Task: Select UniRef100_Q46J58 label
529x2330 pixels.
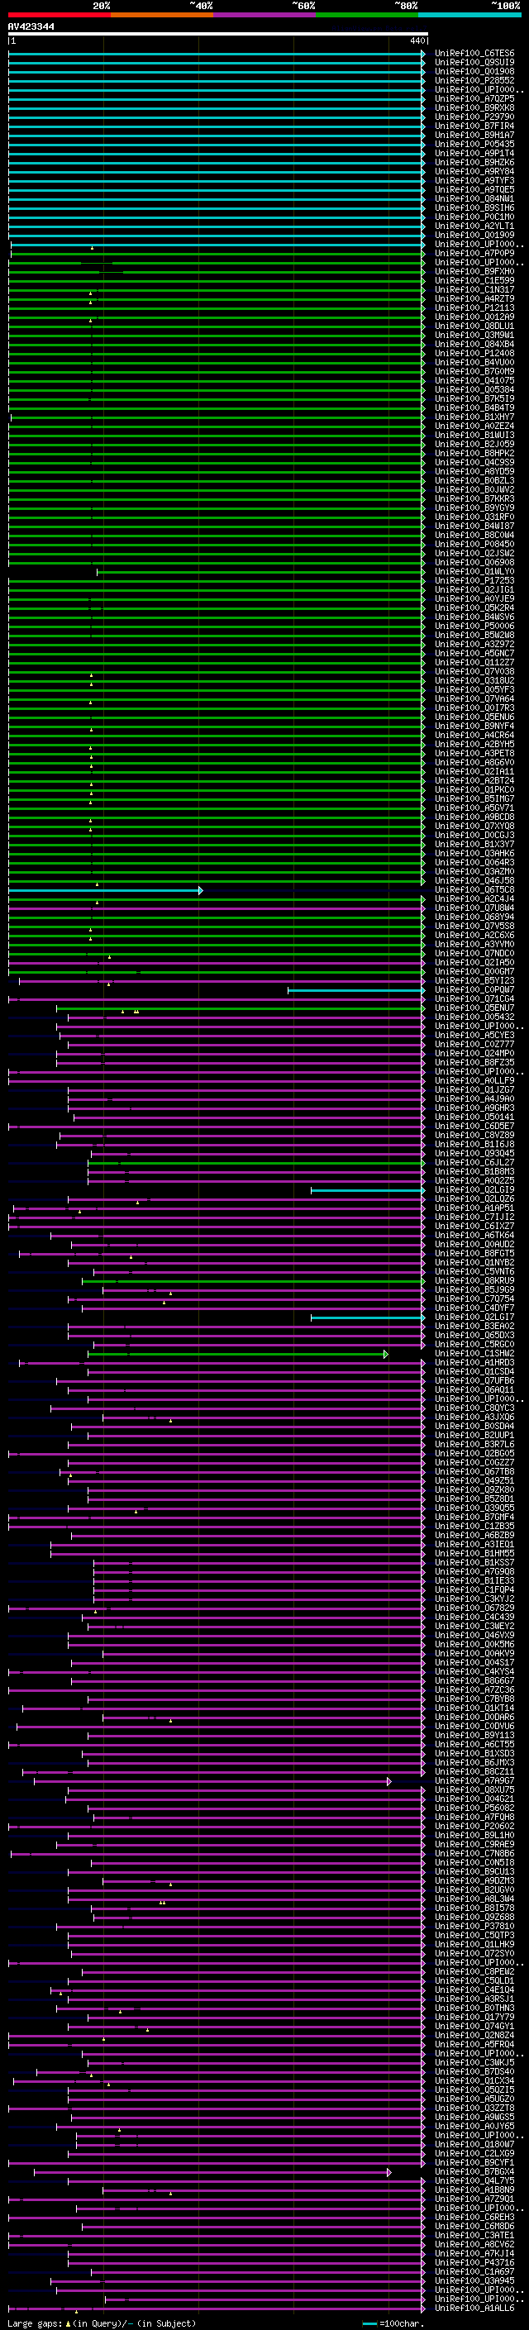Action: click(x=474, y=880)
